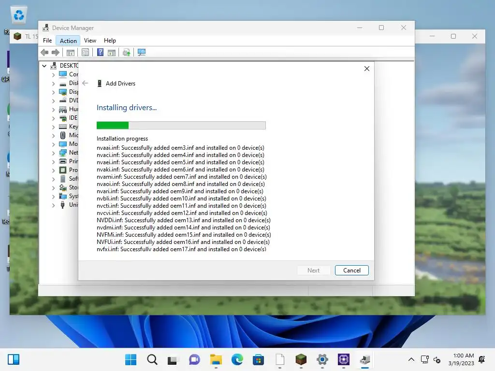Maximize the TL launcher background window

tap(453, 36)
